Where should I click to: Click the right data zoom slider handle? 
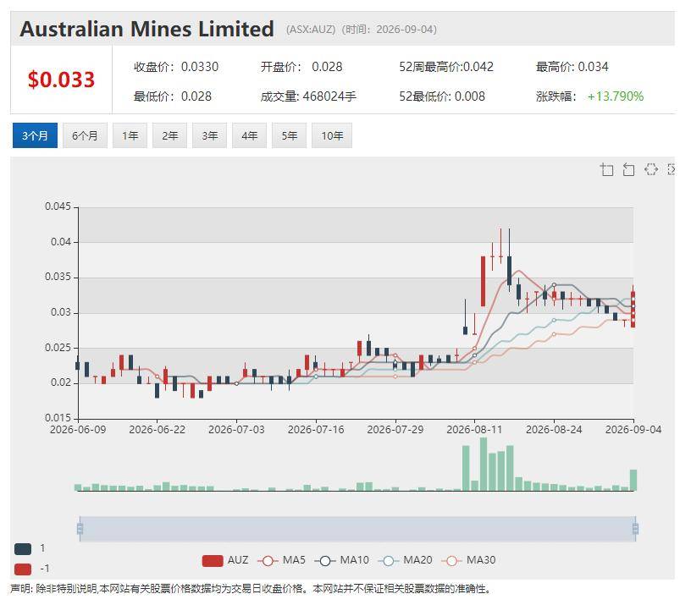[635, 528]
